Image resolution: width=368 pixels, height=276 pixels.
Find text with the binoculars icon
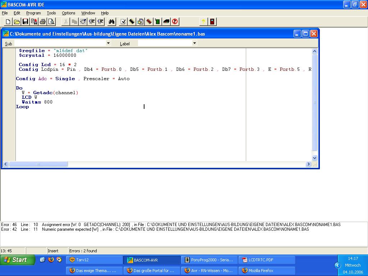pos(112,22)
